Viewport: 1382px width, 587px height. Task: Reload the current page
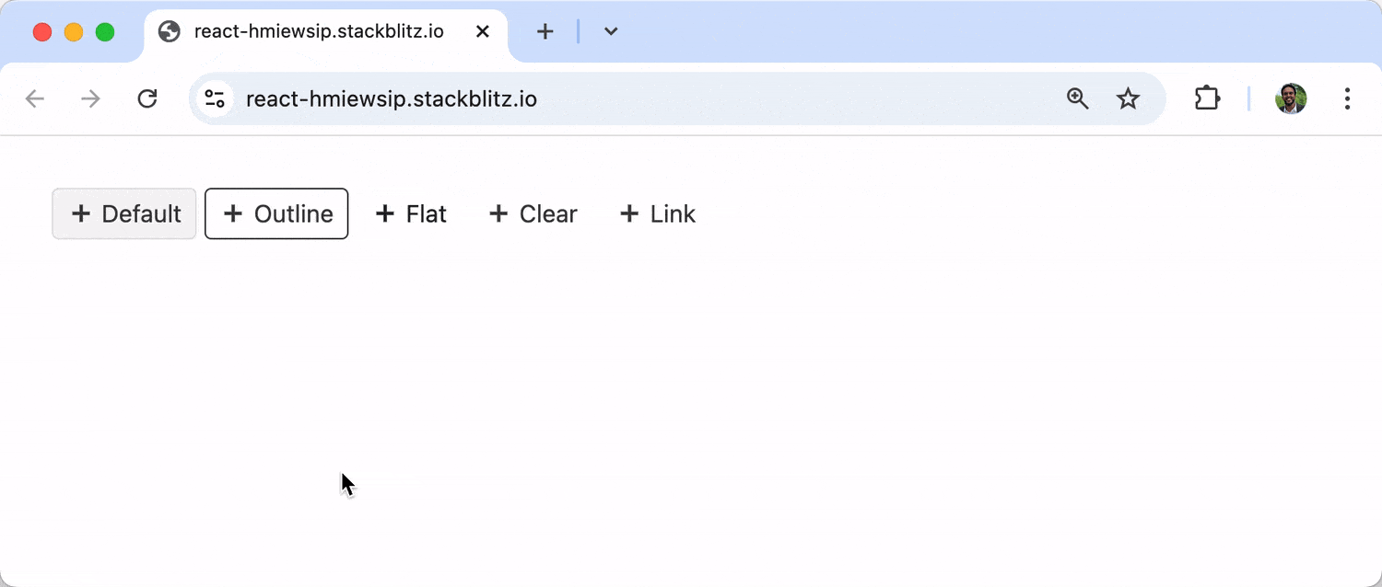[x=147, y=98]
